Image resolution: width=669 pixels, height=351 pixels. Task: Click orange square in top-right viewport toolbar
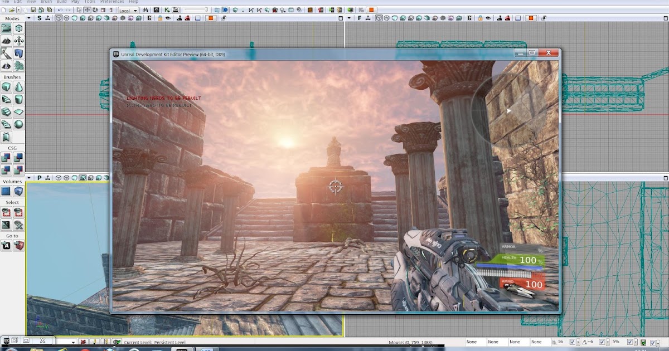[531, 18]
